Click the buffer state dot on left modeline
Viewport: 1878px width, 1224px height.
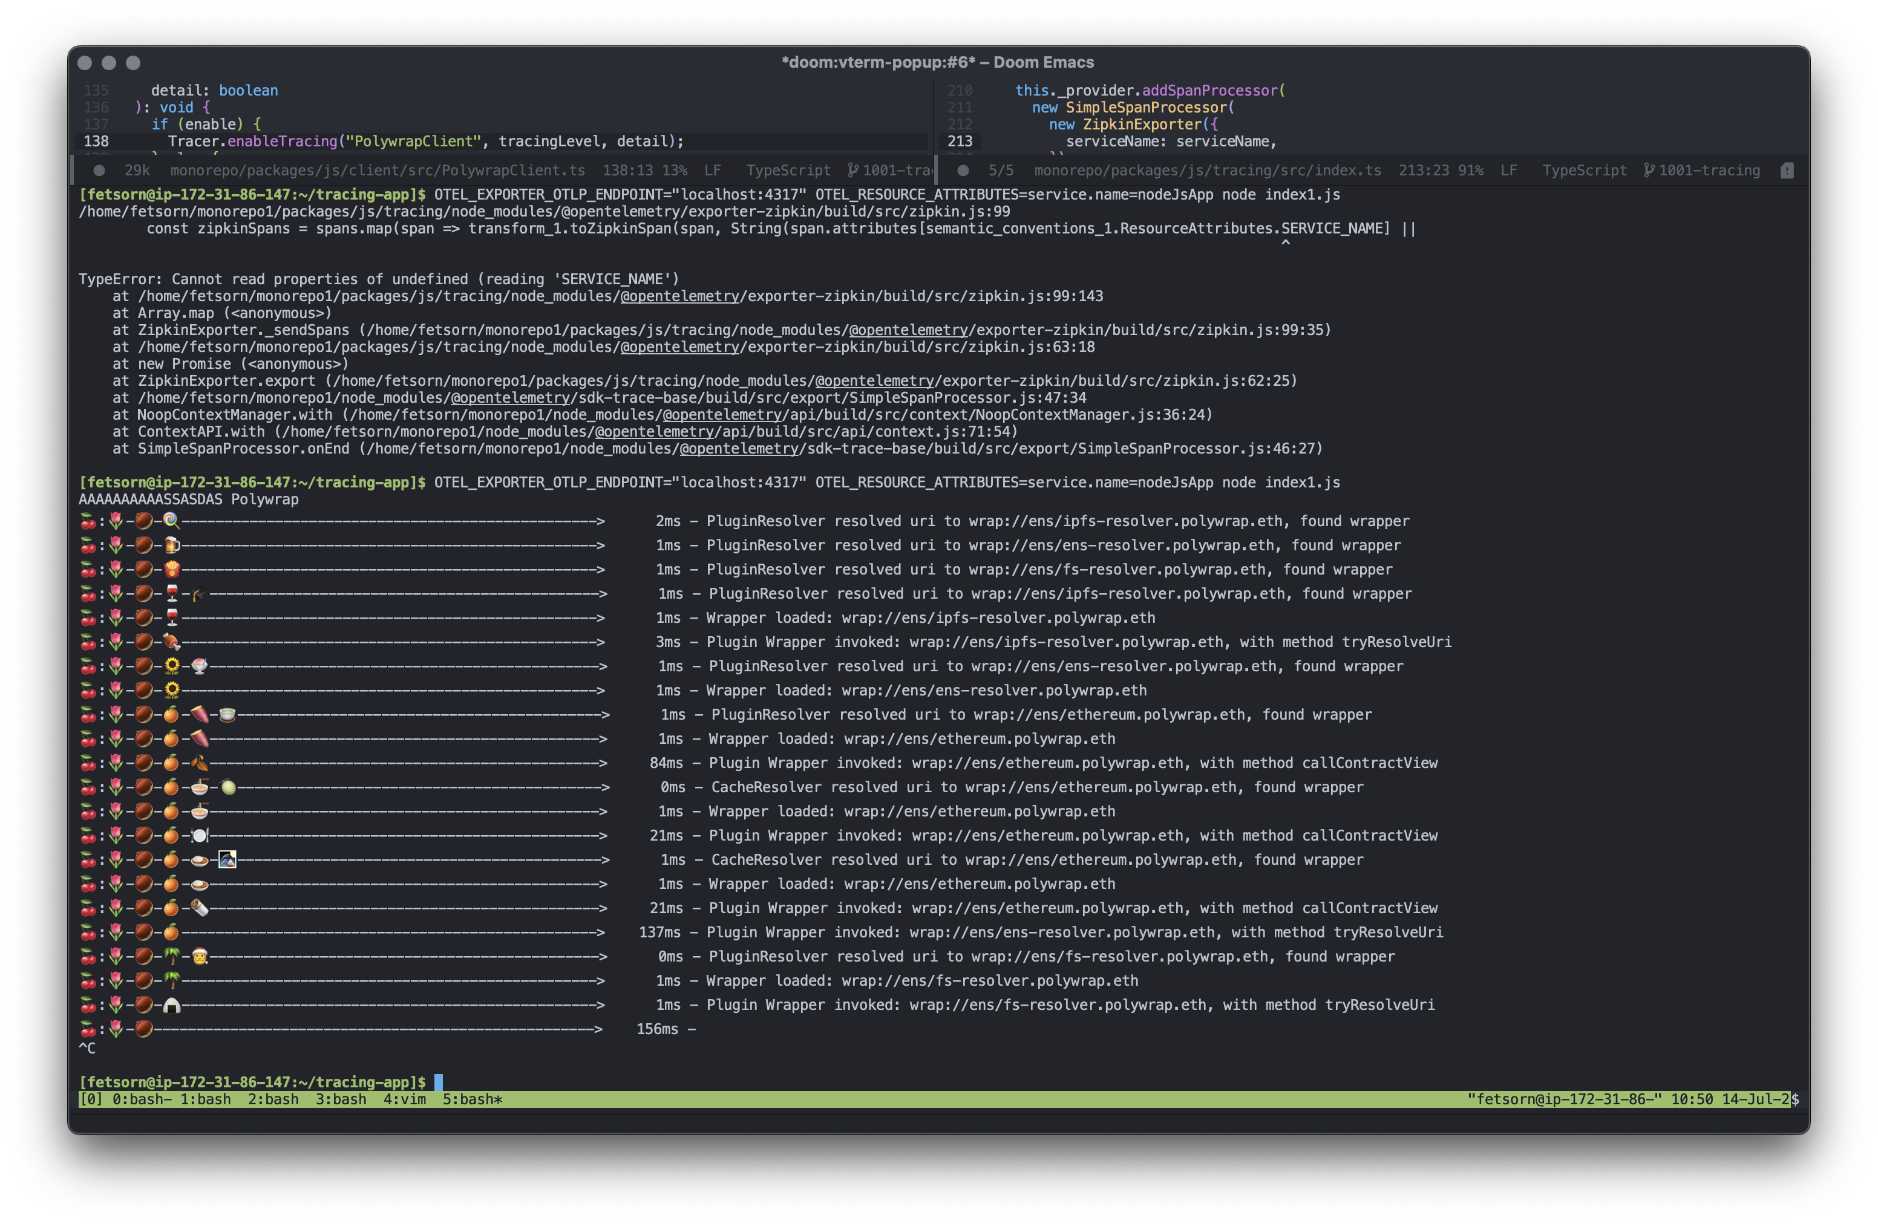coord(99,171)
